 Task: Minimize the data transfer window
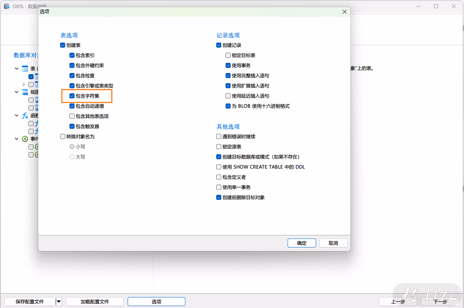418,6
